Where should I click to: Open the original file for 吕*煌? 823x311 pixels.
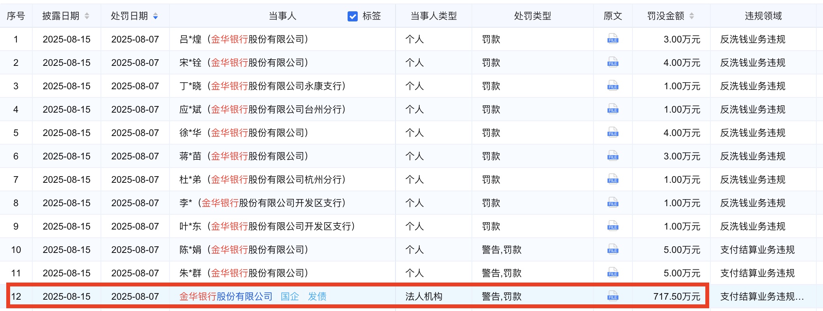tap(613, 39)
